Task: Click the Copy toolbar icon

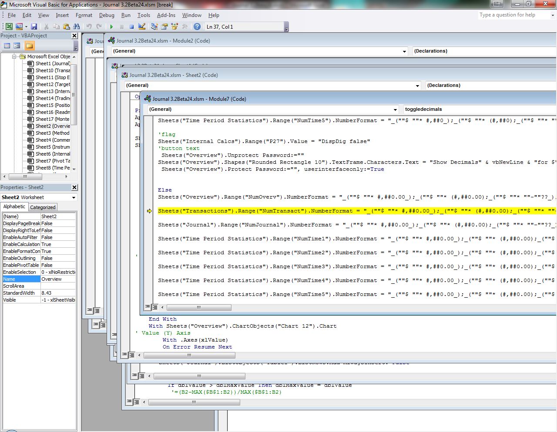Action: pyautogui.click(x=56, y=27)
